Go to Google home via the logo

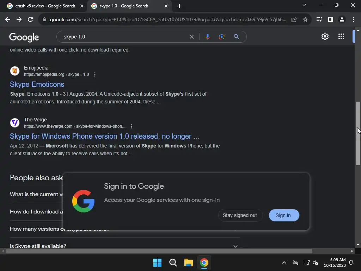[x=24, y=37]
